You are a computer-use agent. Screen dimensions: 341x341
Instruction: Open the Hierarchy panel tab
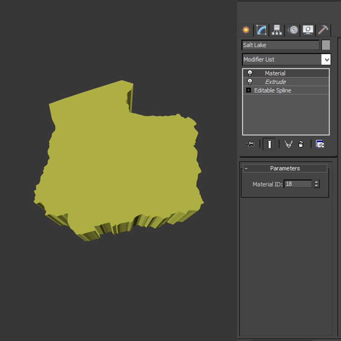click(x=277, y=30)
